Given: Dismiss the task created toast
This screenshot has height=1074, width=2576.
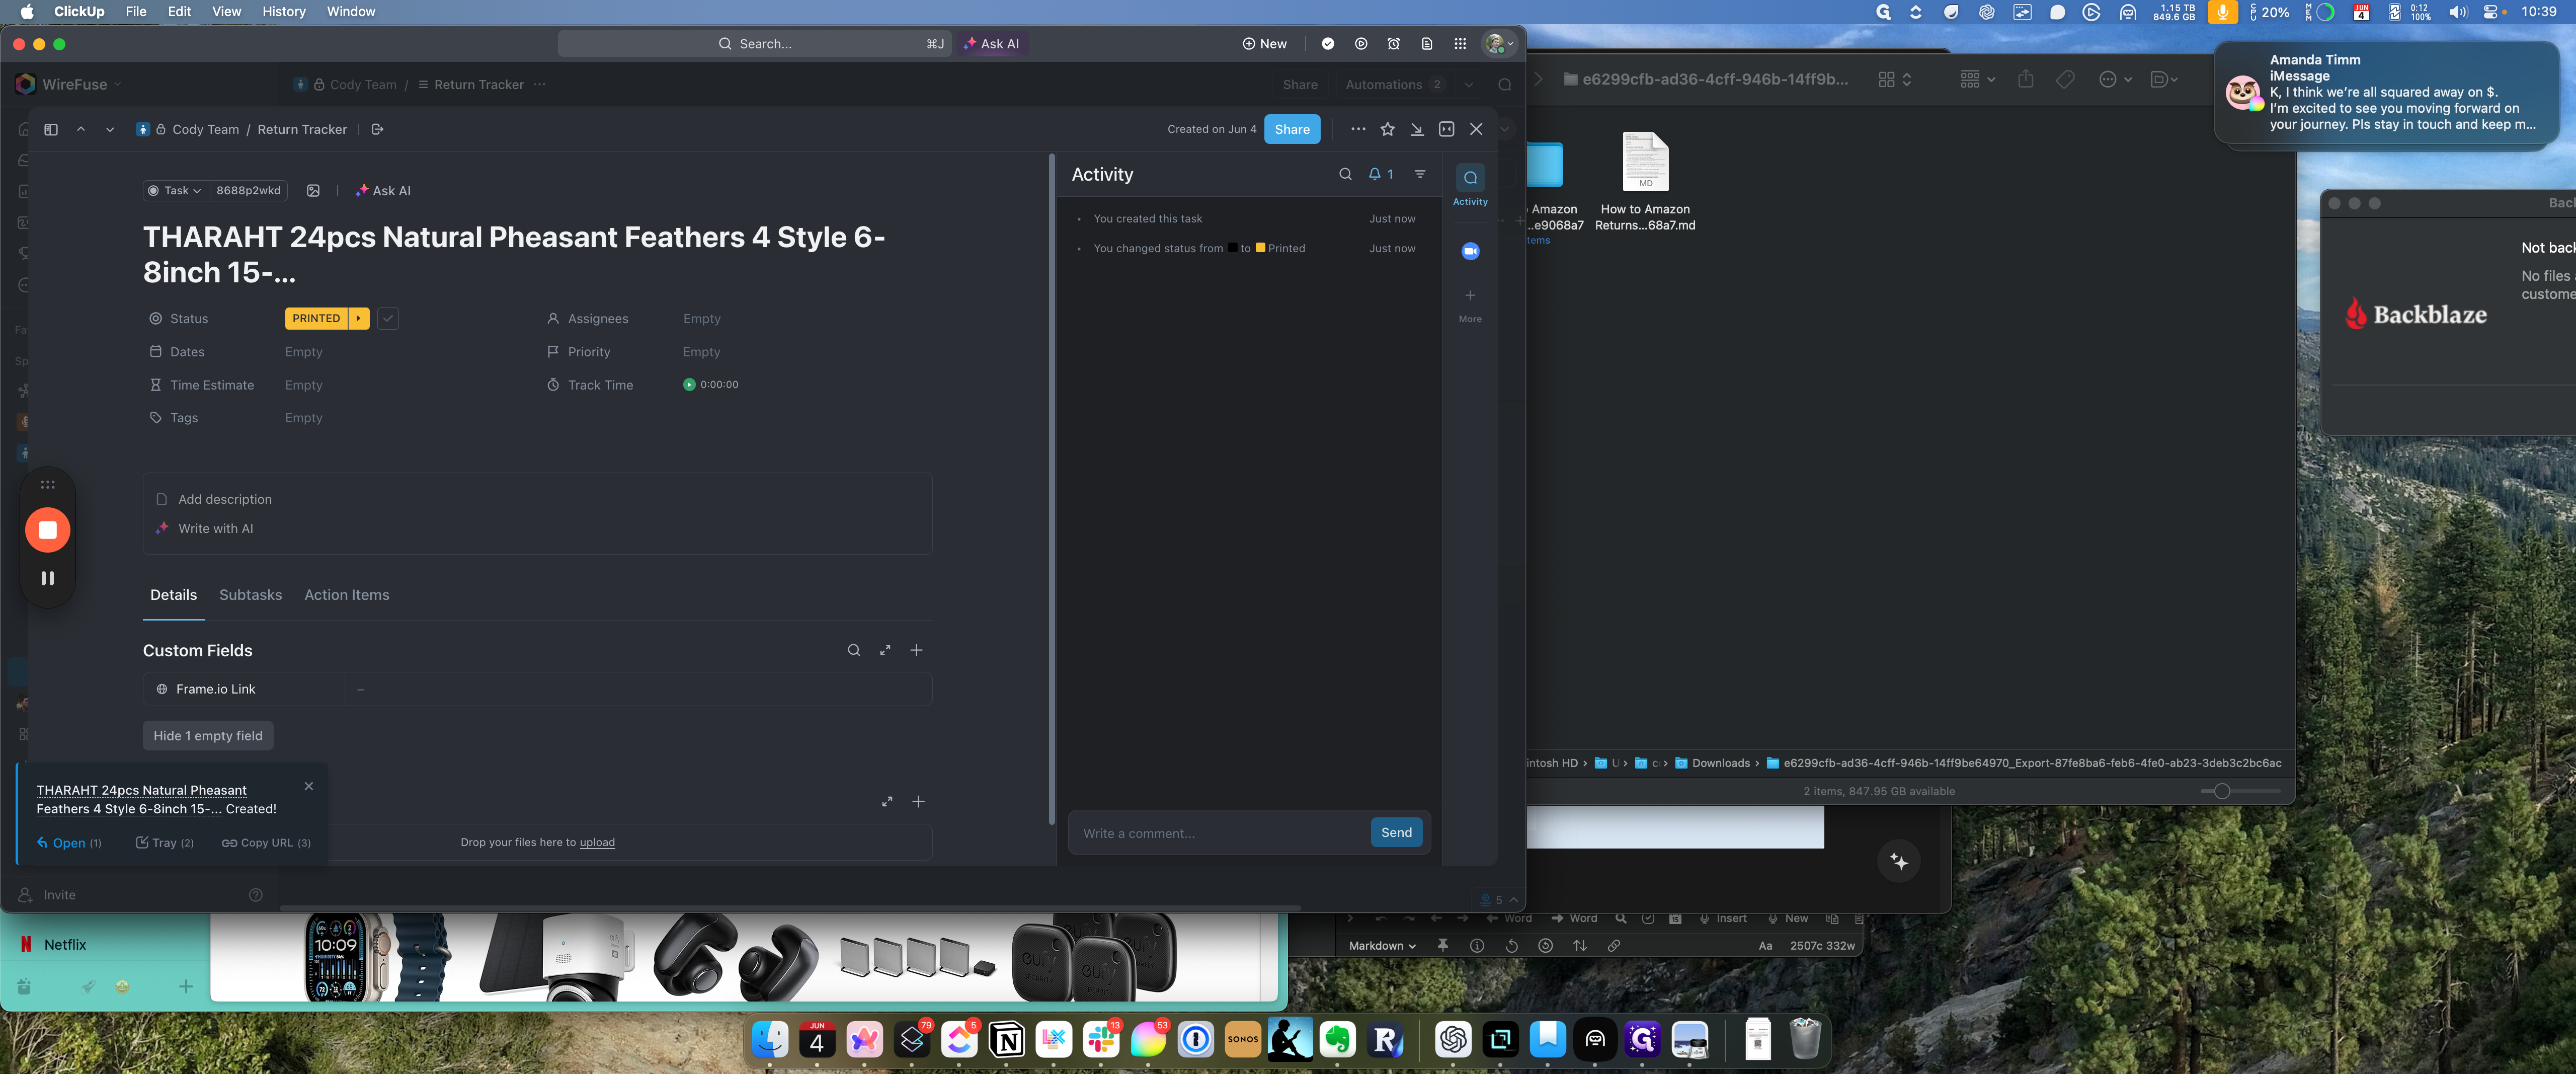Looking at the screenshot, I should tap(309, 786).
